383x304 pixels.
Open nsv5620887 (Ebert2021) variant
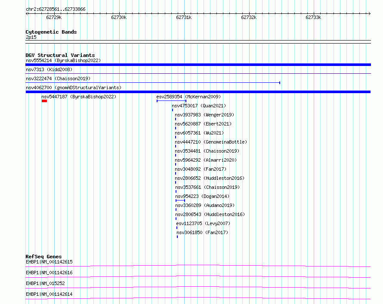pyautogui.click(x=203, y=124)
